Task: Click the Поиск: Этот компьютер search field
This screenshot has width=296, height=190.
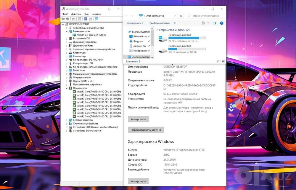Action: 206,16
